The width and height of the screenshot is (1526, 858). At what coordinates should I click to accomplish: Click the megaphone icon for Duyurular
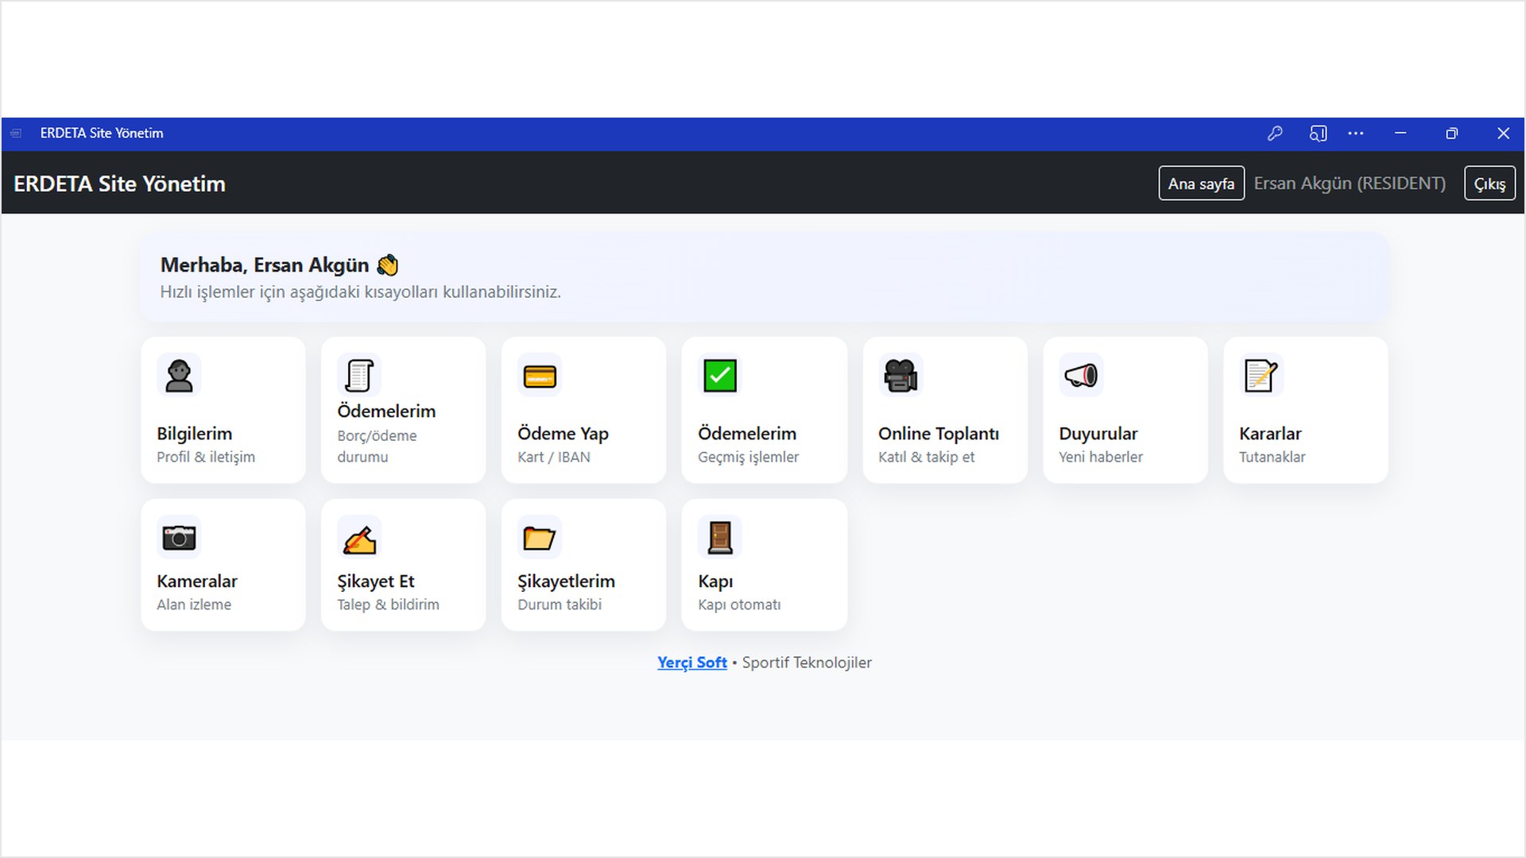pos(1081,376)
